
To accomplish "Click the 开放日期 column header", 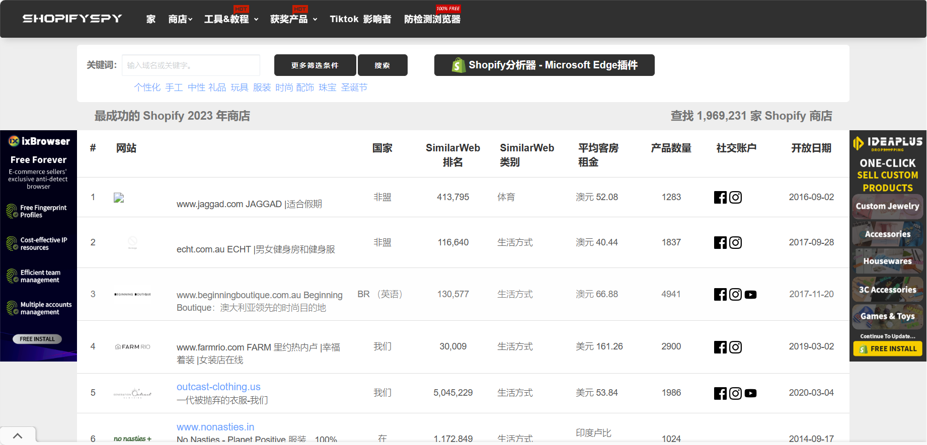I will [x=811, y=148].
